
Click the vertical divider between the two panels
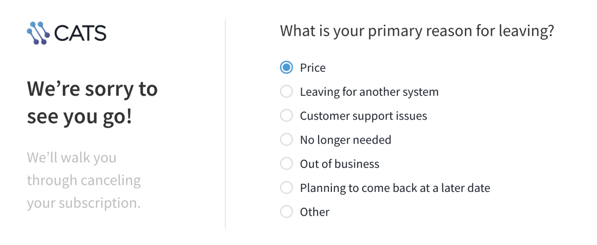point(225,124)
